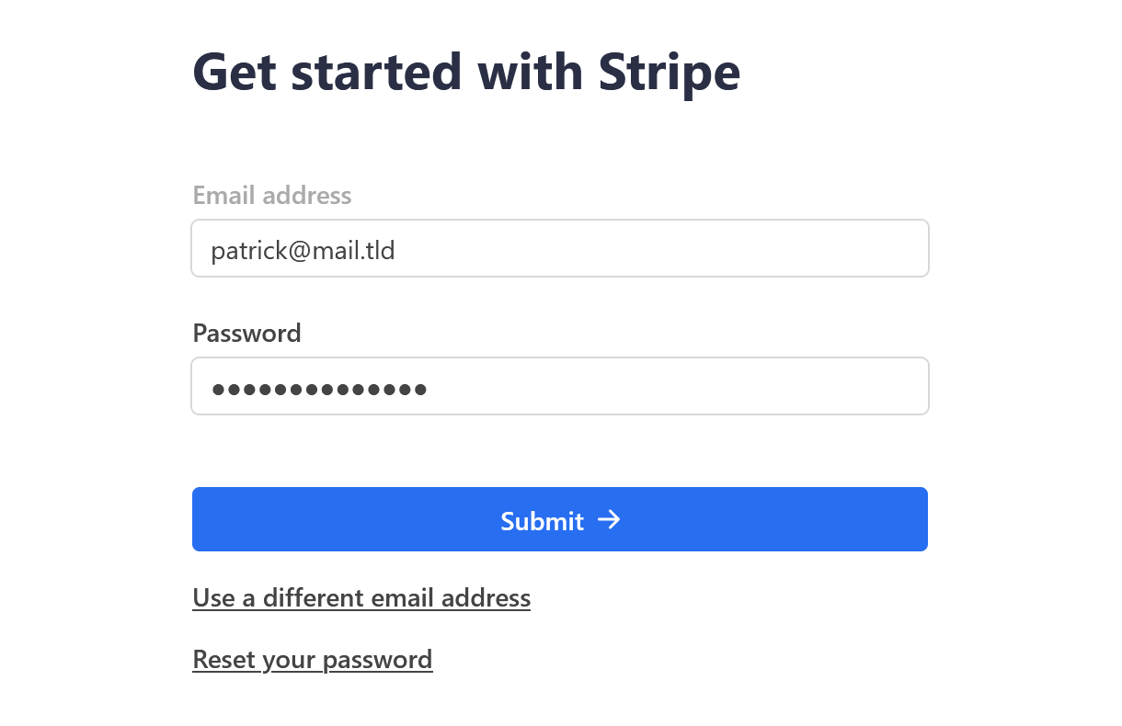Click the patrick@mail.tld text in email field
Viewport: 1122px width, 726px height.
click(303, 249)
